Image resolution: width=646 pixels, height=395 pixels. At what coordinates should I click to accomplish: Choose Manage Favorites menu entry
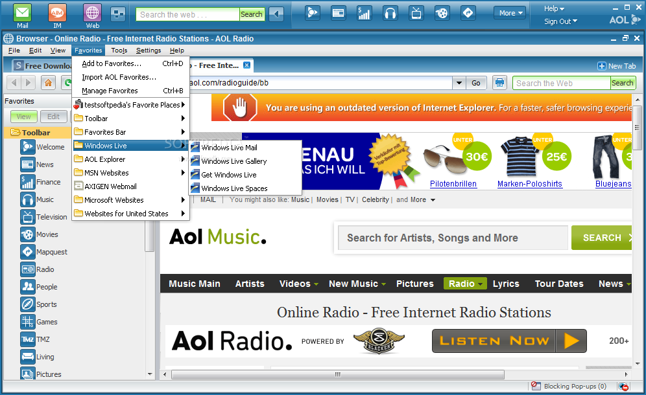pos(130,91)
